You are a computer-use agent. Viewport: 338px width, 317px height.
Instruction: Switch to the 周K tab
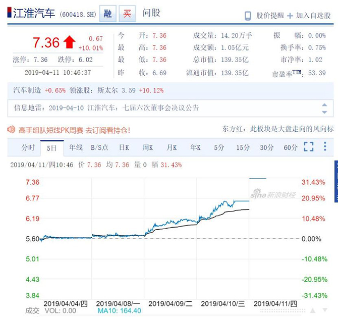click(148, 147)
